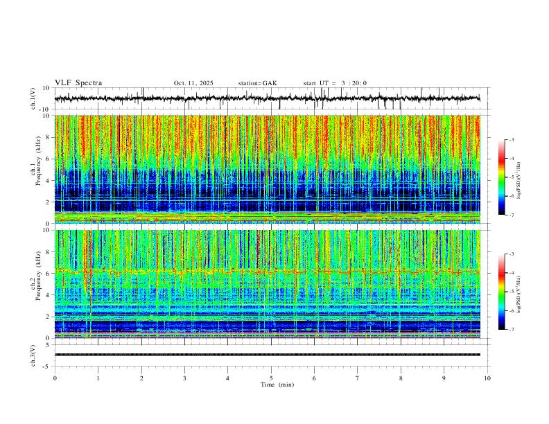Screen dimensions: 549x424
Task: Click the 4 kHz tick on ch.1 frequency axis
Action: 49,181
